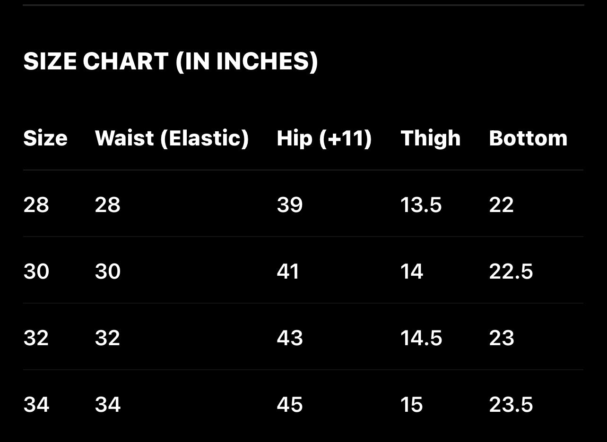607x442 pixels.
Task: Select the Waist (Elastic) column header
Action: [172, 138]
